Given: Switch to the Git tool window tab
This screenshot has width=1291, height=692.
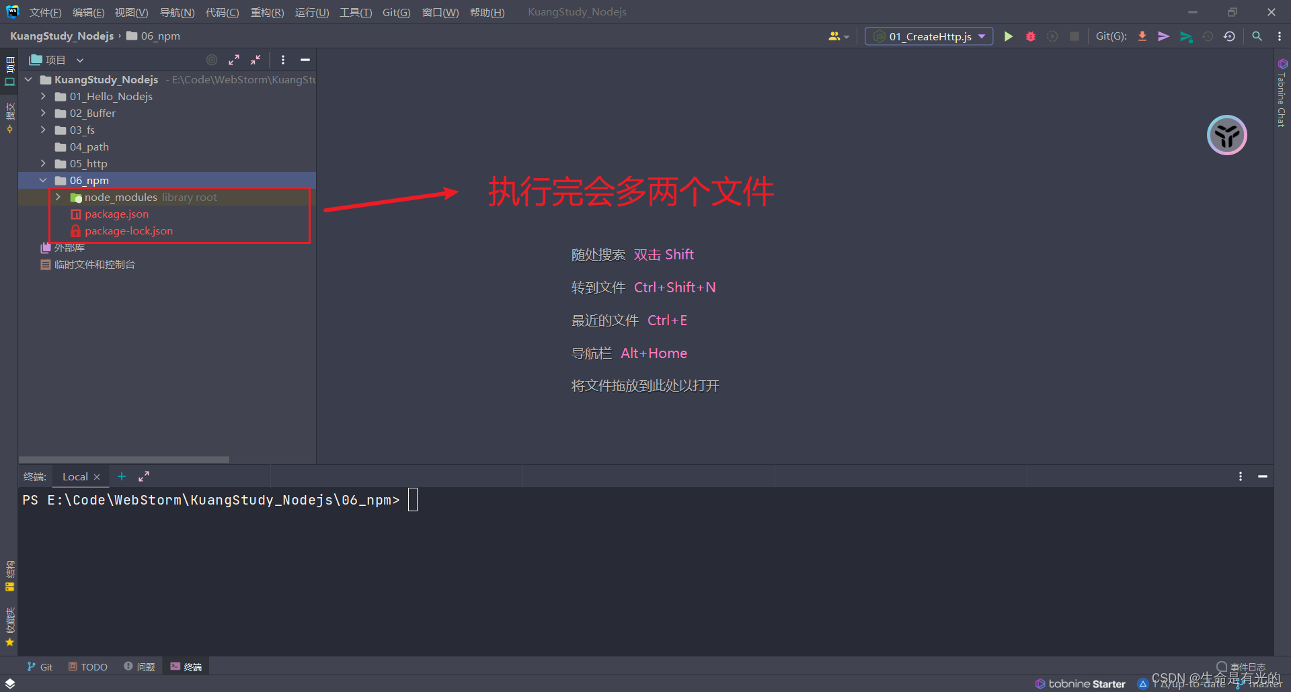Looking at the screenshot, I should (40, 666).
